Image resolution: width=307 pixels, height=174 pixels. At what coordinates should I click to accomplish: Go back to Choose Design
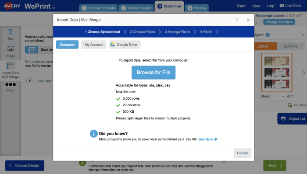point(25,165)
